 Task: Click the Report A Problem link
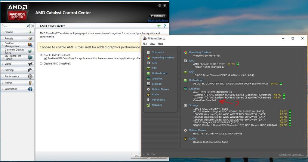(158, 20)
